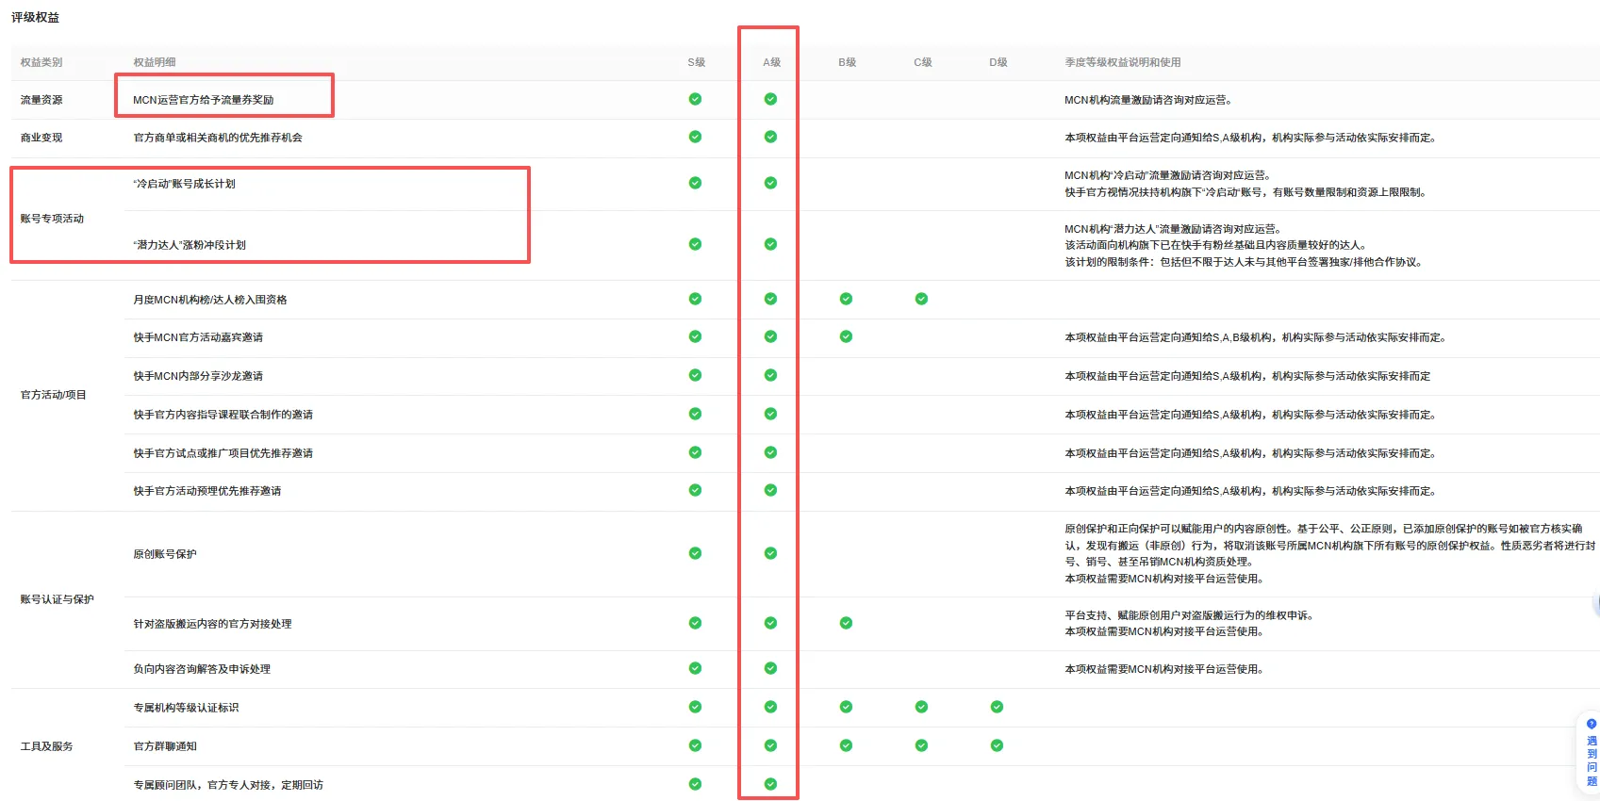1600x801 pixels.
Task: Click the 权益明细 column header
Action: (155, 62)
